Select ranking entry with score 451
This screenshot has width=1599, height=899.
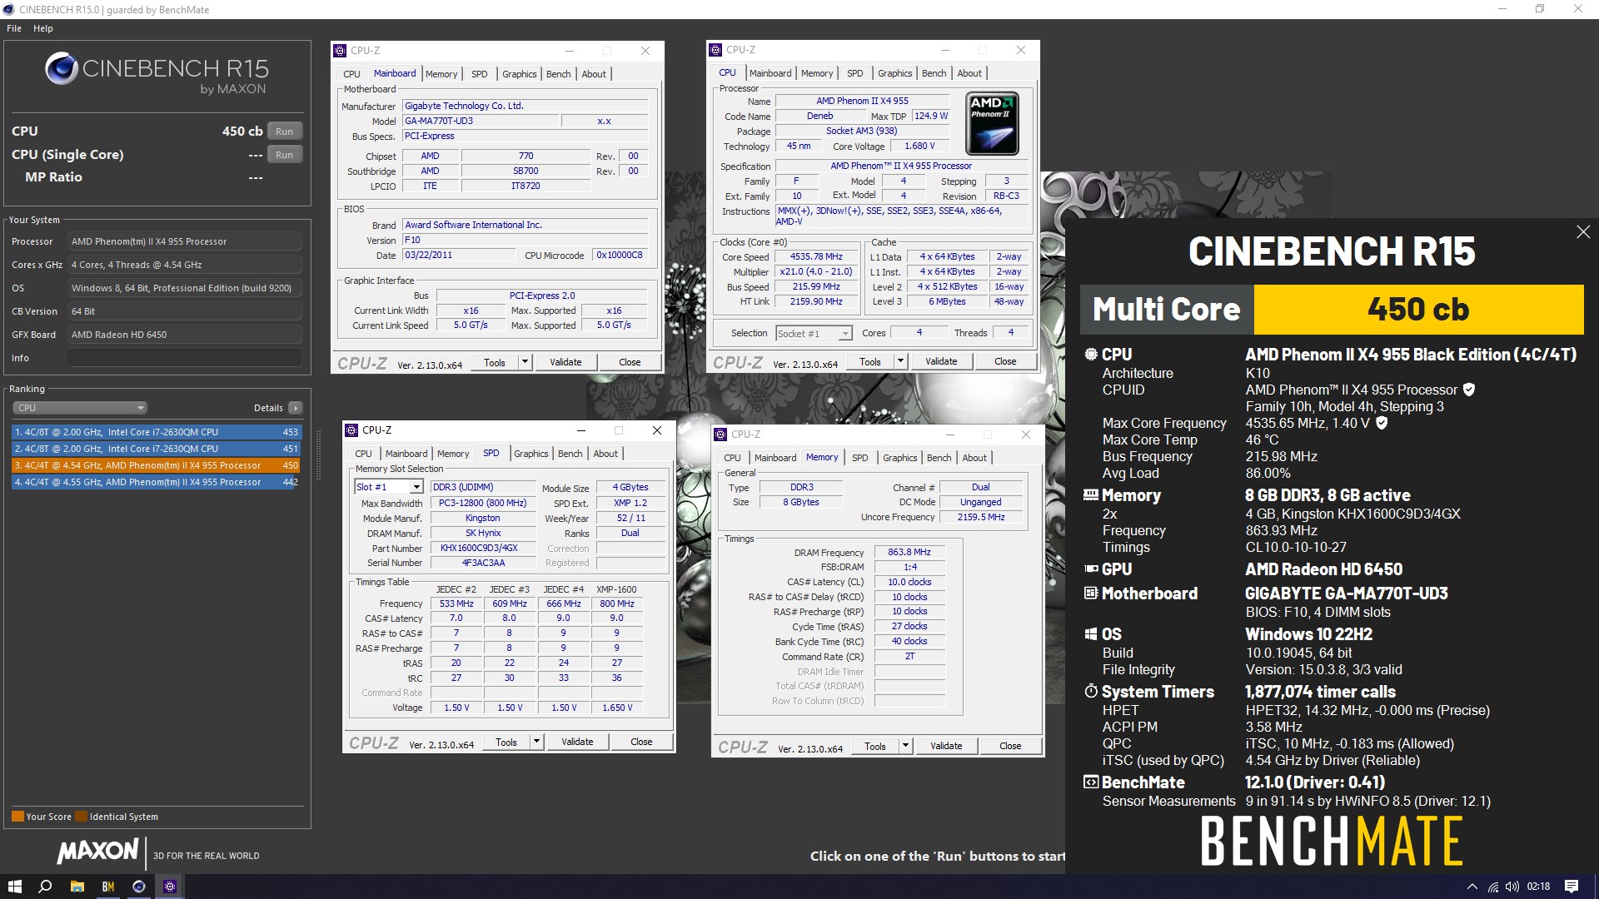point(156,449)
